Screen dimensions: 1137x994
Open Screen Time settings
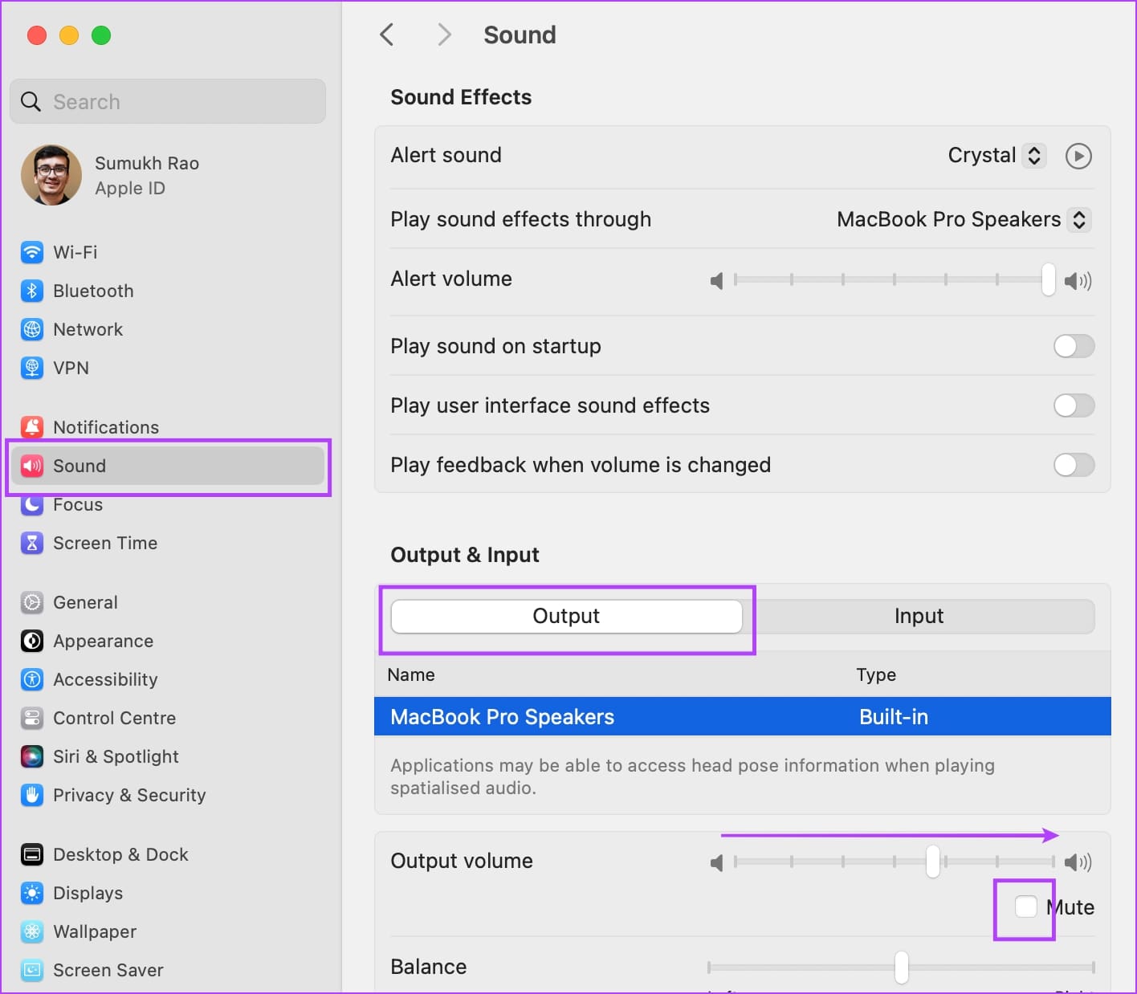click(x=105, y=543)
